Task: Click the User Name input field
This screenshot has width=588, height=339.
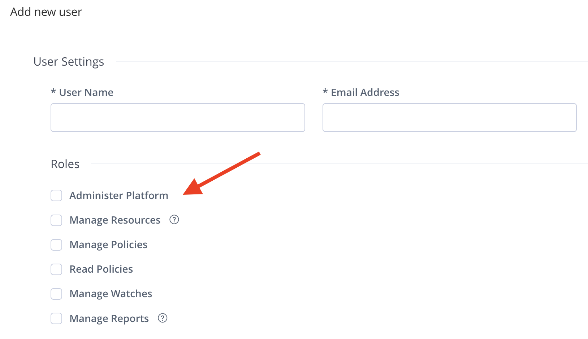Action: (x=178, y=118)
